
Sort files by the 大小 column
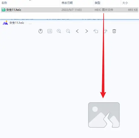point(125,3)
